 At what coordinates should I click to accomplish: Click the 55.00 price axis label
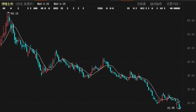pos(191,20)
